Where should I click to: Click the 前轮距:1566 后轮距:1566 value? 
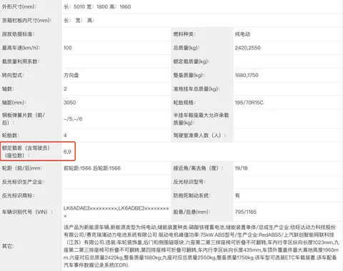pos(92,168)
